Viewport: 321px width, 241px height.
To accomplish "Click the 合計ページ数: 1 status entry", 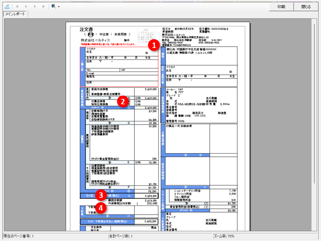I will 121,236.
